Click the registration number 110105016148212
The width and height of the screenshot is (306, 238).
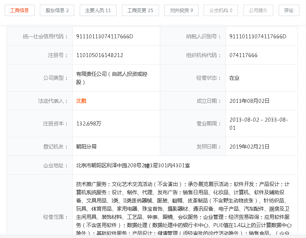pos(100,55)
